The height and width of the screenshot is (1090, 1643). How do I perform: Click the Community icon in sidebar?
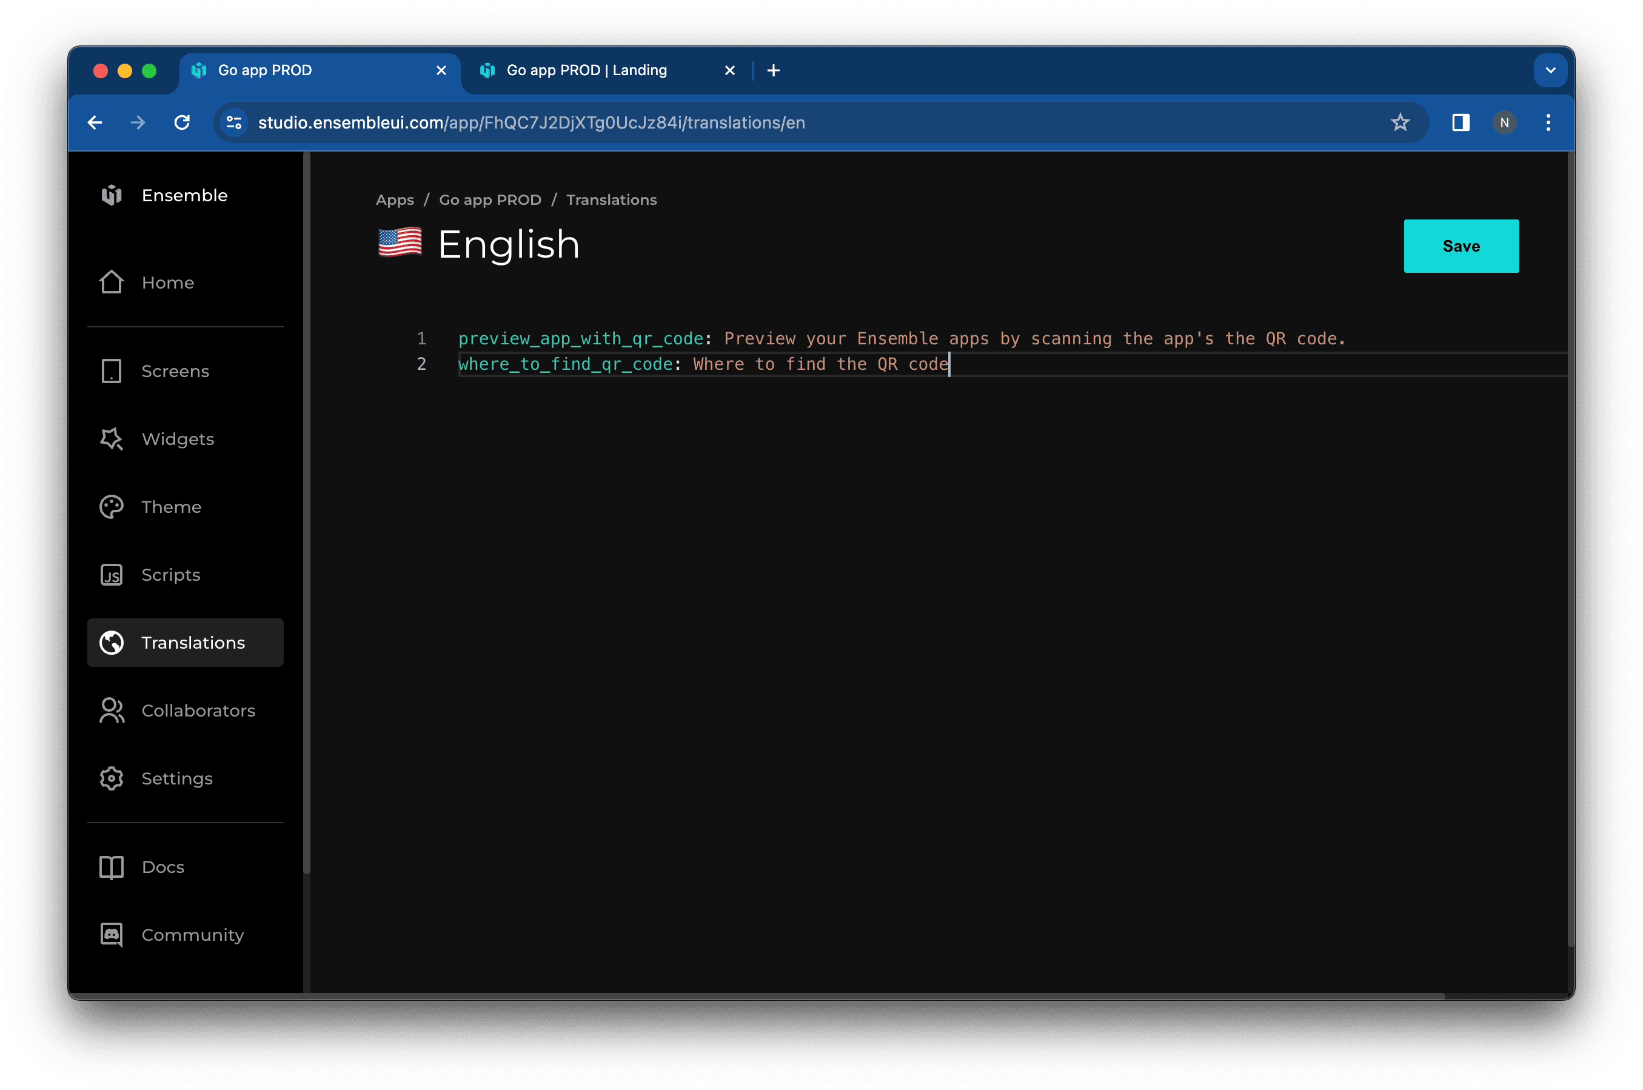[112, 934]
